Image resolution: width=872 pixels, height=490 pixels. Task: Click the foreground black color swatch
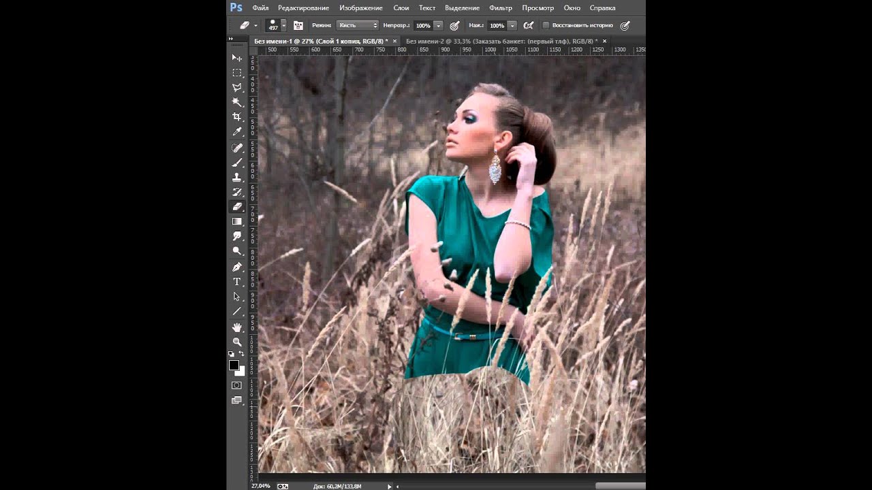234,365
